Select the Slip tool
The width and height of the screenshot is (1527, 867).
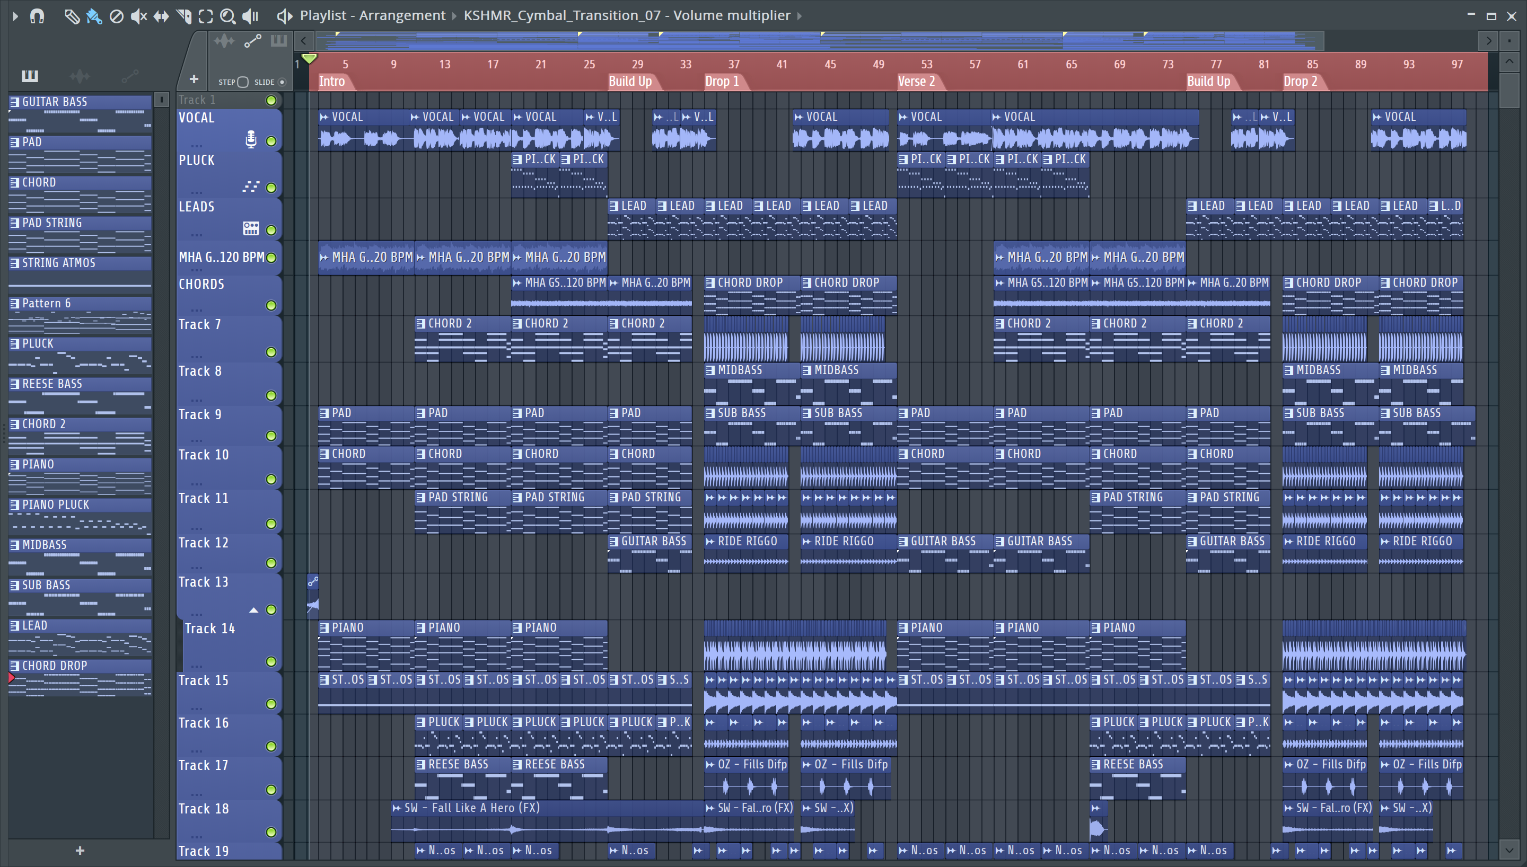161,16
